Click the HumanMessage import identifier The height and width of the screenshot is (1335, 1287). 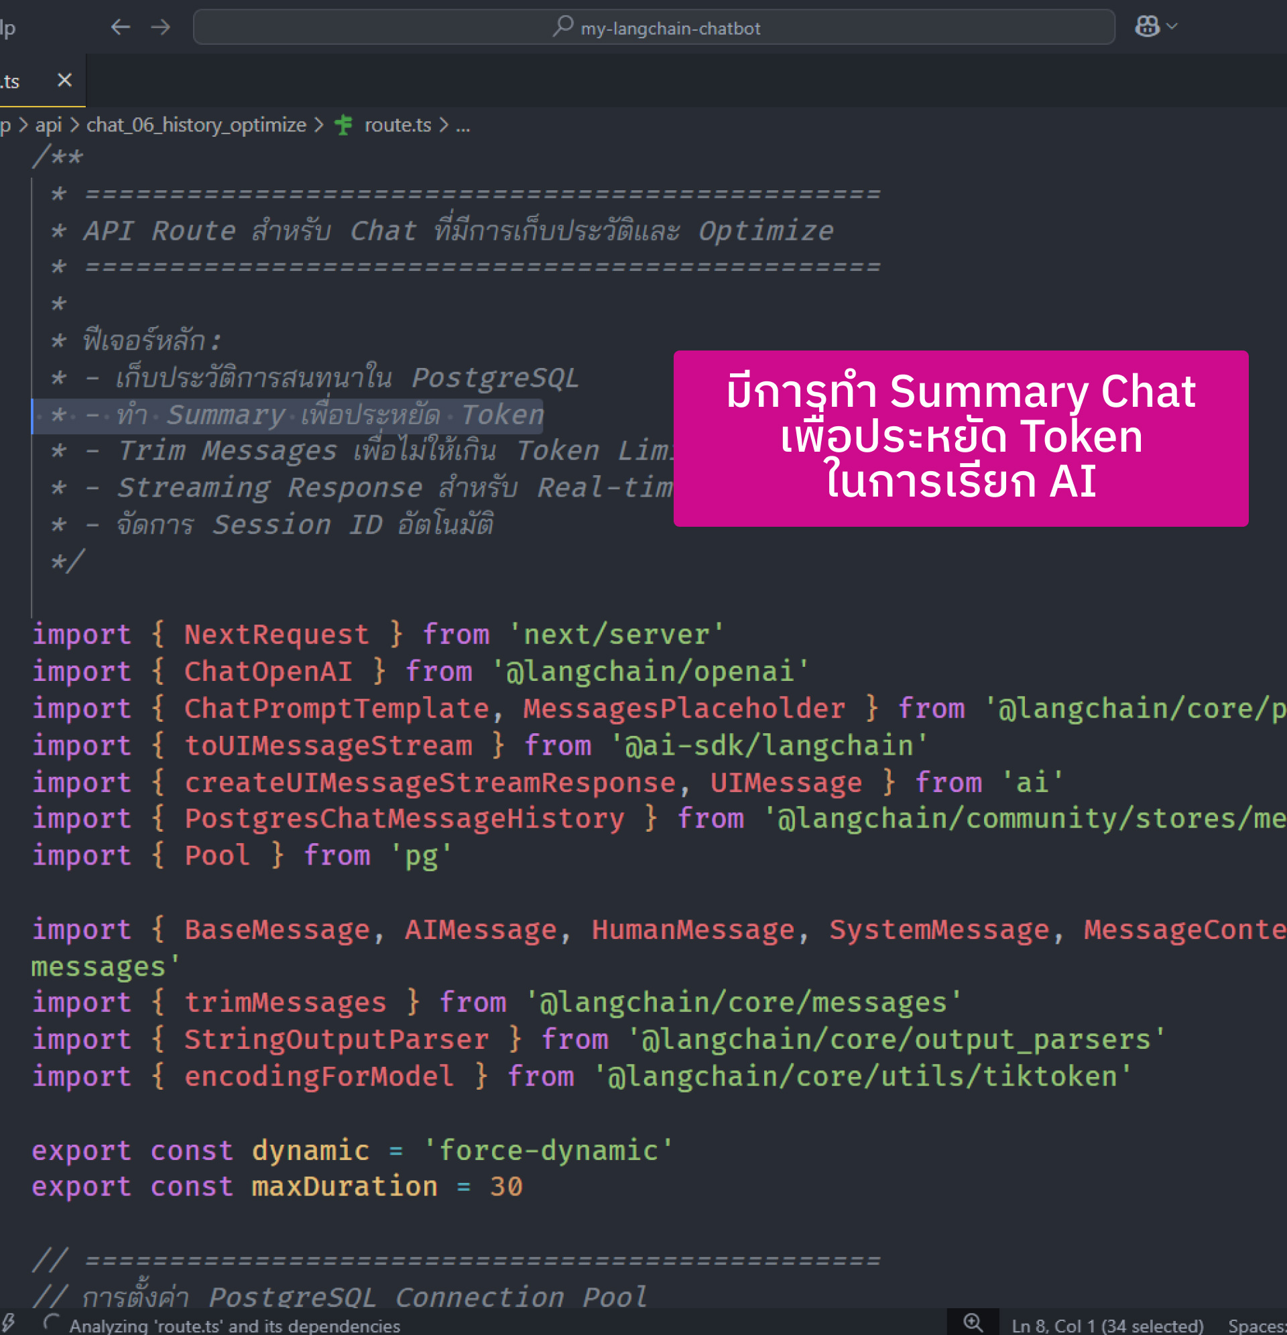693,929
